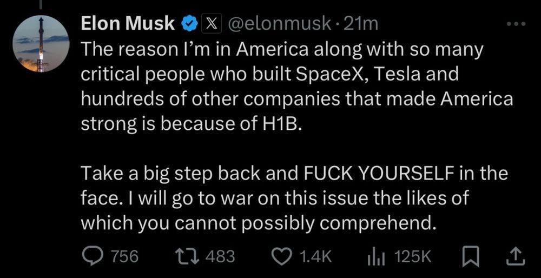The height and width of the screenshot is (278, 541).
Task: Open Elon Musk's rocket profile picture
Action: (x=42, y=44)
